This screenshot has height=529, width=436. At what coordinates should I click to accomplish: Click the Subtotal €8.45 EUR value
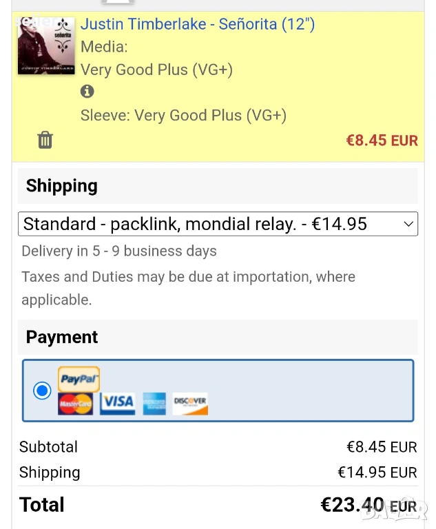coord(382,447)
